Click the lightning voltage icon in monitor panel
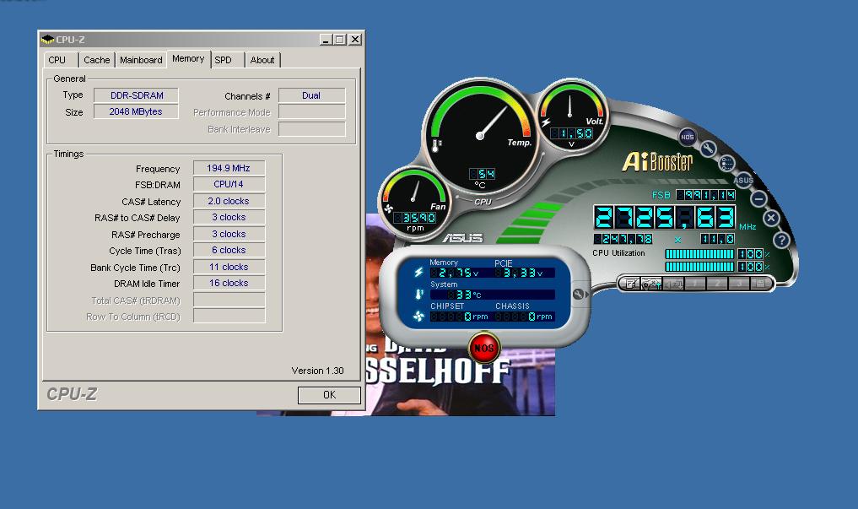 point(418,272)
